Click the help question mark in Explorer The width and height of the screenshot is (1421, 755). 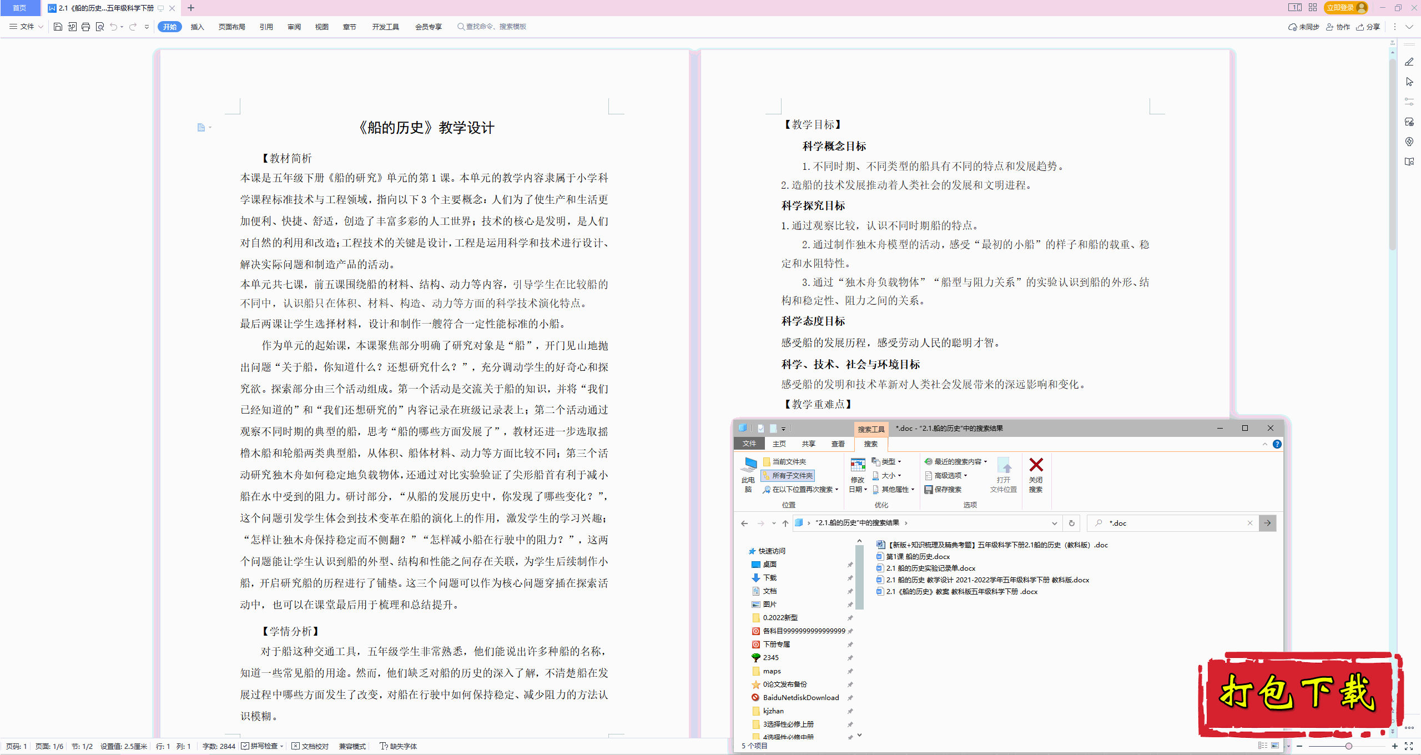(1277, 444)
